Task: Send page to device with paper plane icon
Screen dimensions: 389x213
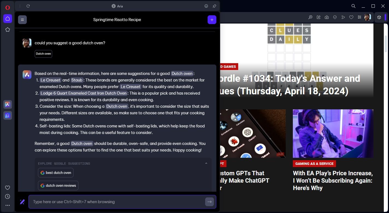Action: click(x=343, y=17)
